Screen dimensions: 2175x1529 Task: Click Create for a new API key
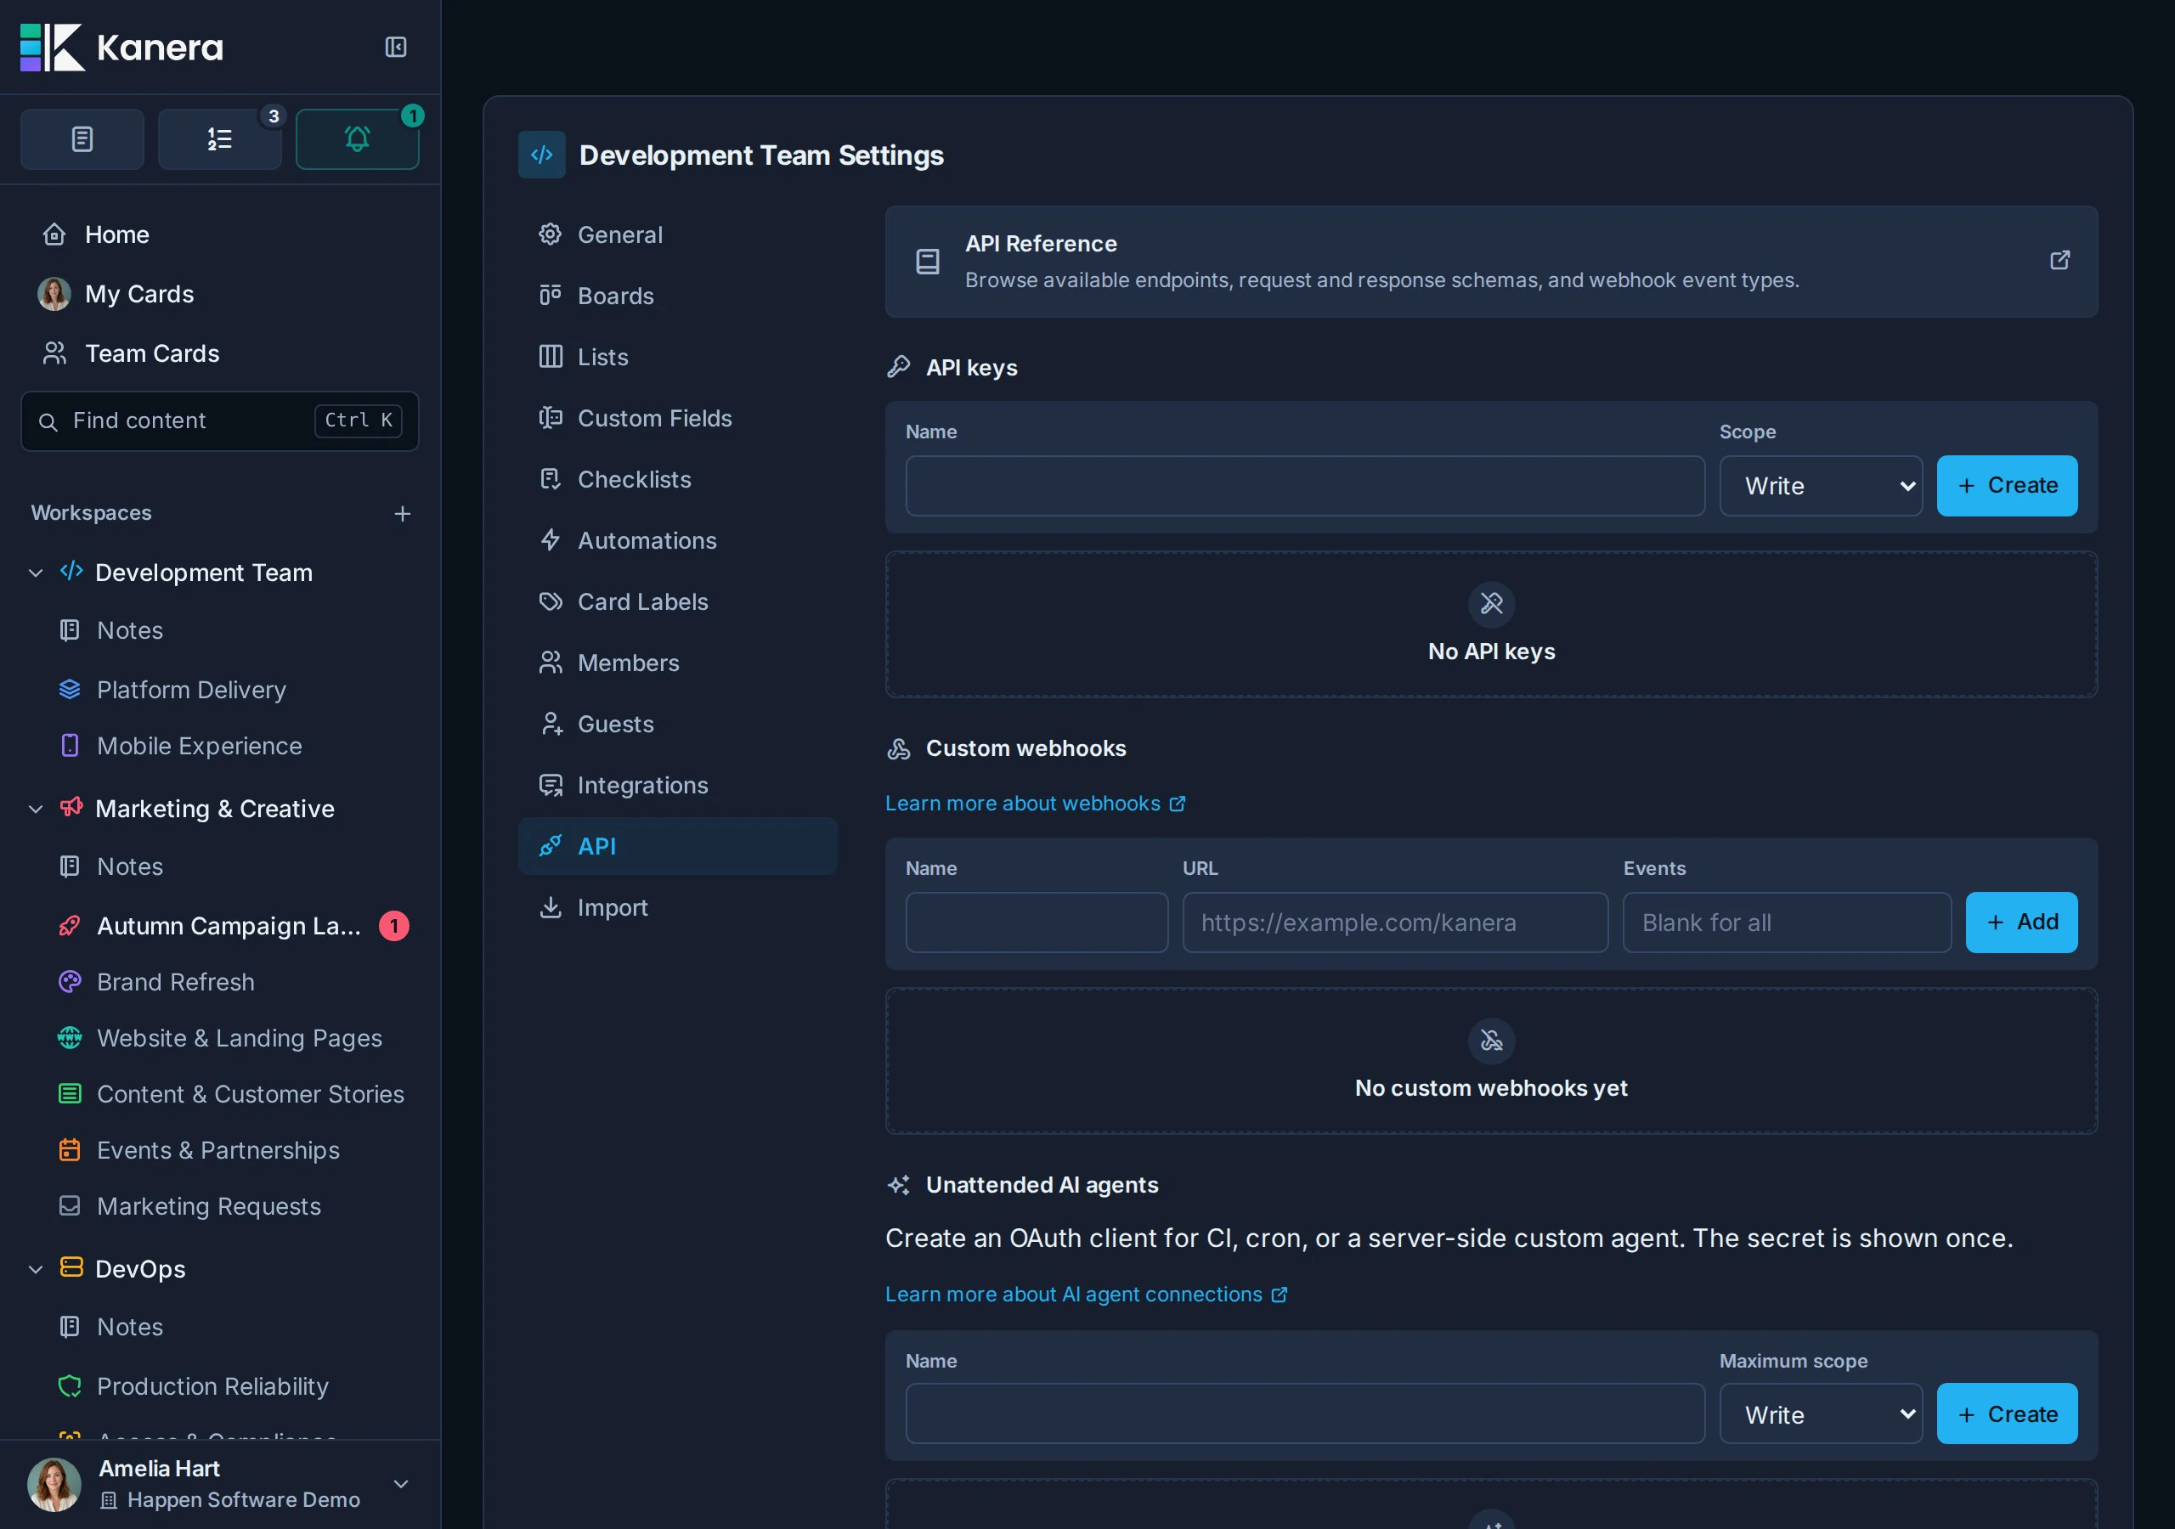pos(2007,486)
